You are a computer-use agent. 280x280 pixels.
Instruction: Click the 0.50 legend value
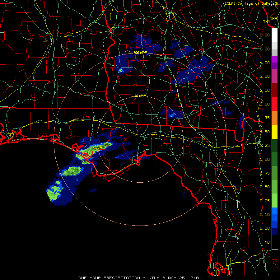click(x=265, y=187)
